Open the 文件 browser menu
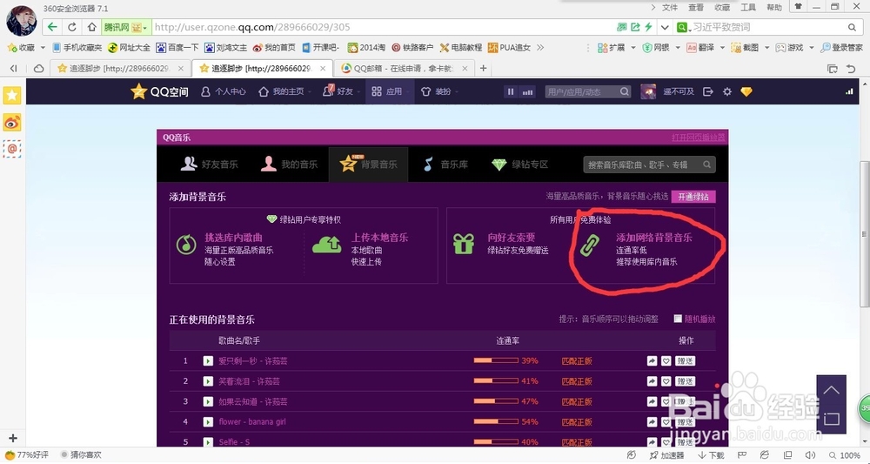The height and width of the screenshot is (464, 870). (x=670, y=8)
